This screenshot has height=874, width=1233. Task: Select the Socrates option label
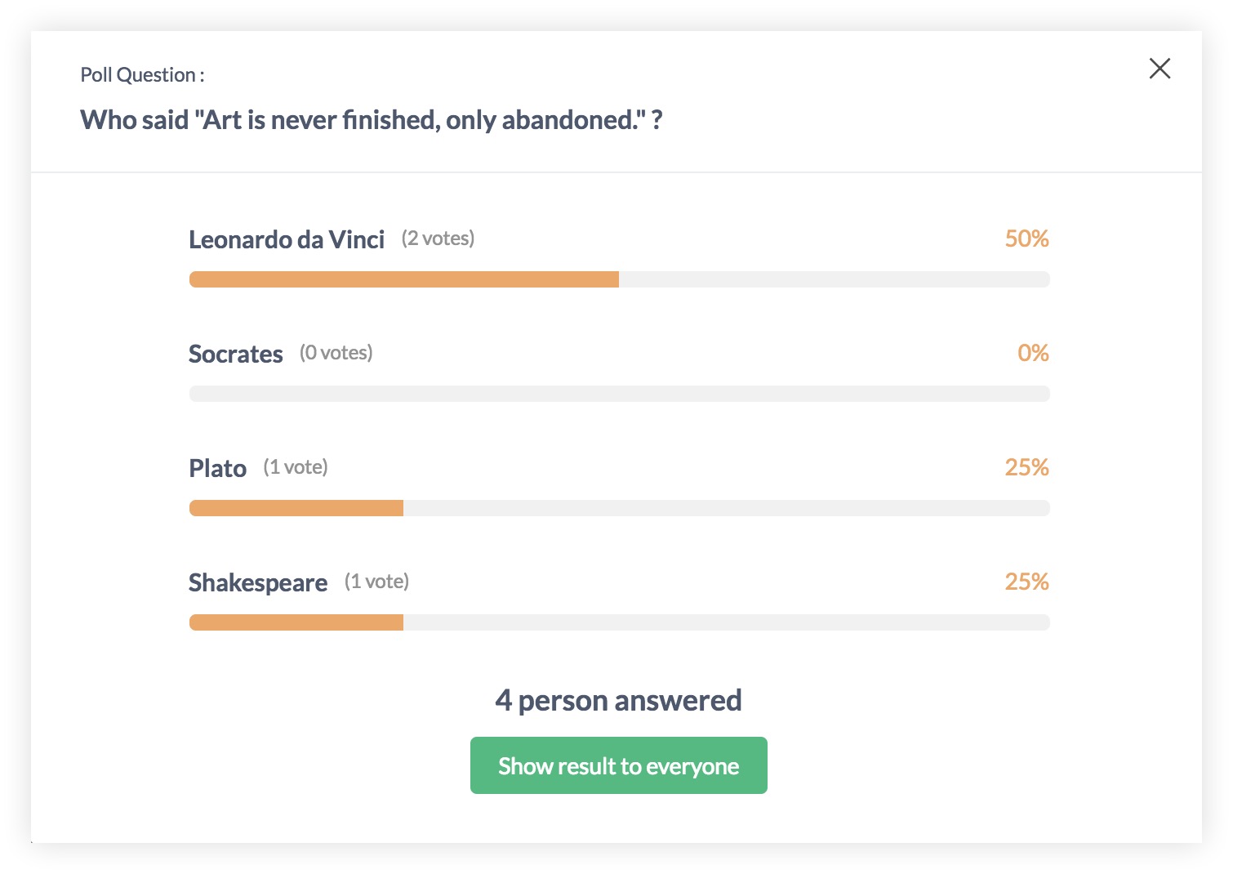[x=235, y=354]
